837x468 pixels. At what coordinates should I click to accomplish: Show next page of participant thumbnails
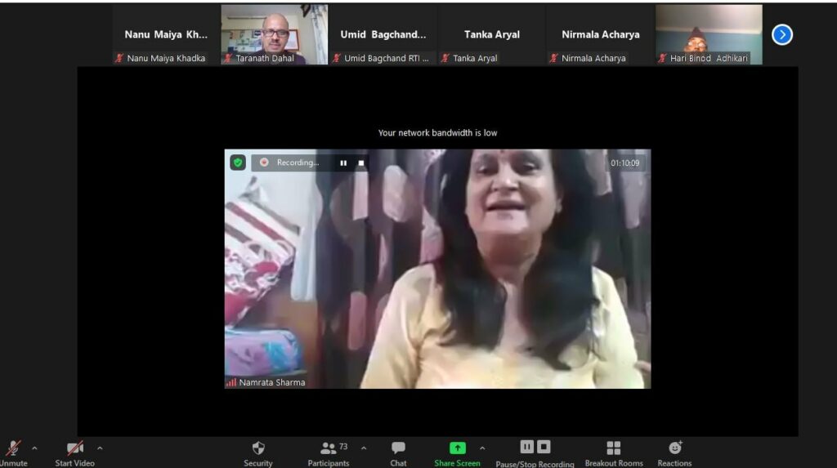[782, 34]
